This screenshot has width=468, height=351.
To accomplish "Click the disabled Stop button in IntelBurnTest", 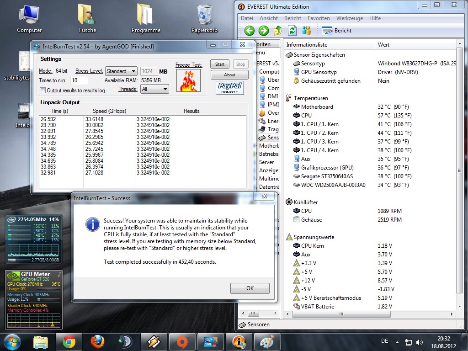I will pos(240,64).
